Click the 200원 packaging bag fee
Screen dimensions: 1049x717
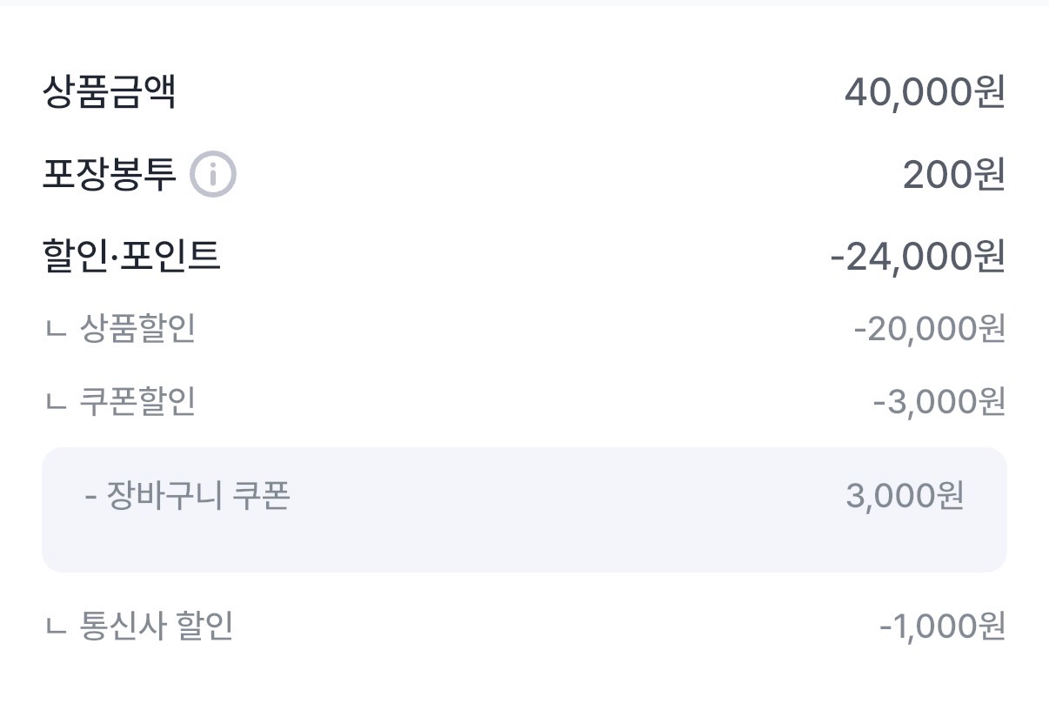pyautogui.click(x=953, y=176)
